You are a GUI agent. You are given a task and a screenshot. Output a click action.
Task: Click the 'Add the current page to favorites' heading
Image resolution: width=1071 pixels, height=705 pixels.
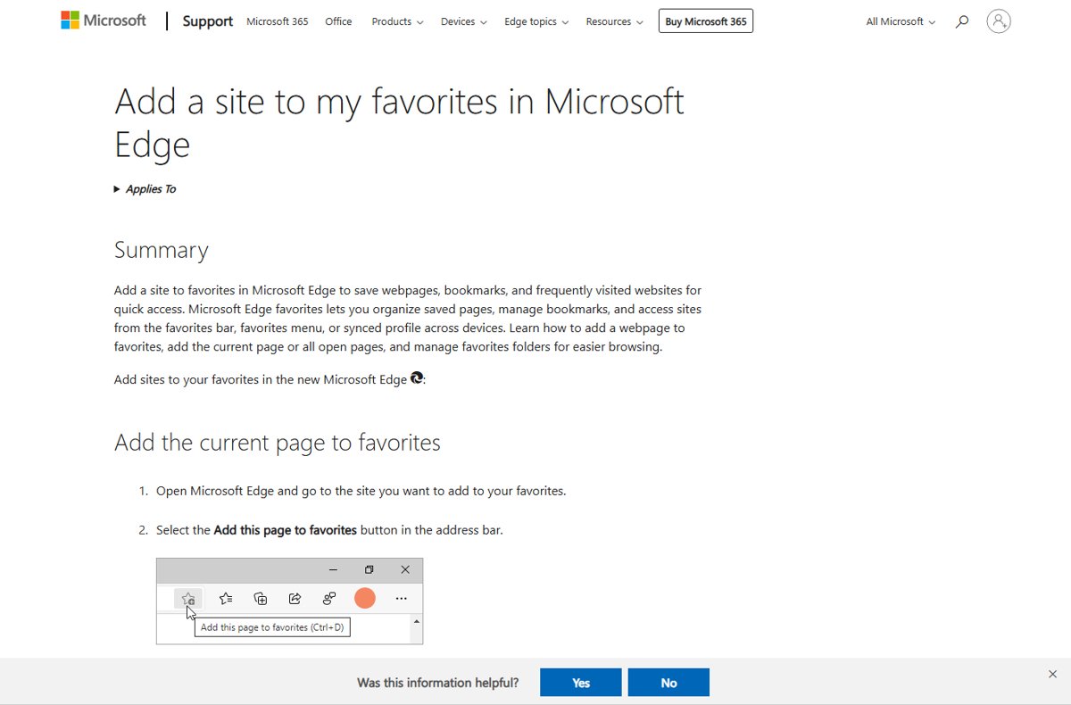[x=278, y=443]
